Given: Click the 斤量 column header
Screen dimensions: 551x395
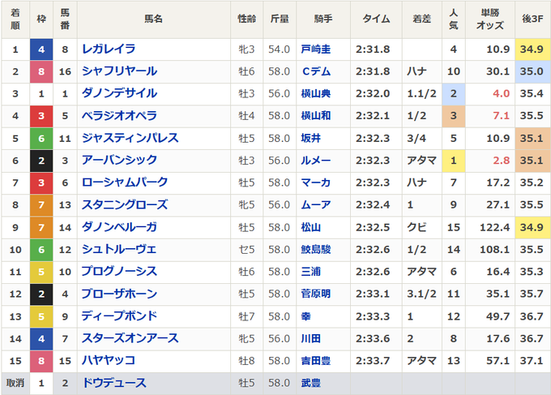Looking at the screenshot, I should (x=280, y=19).
